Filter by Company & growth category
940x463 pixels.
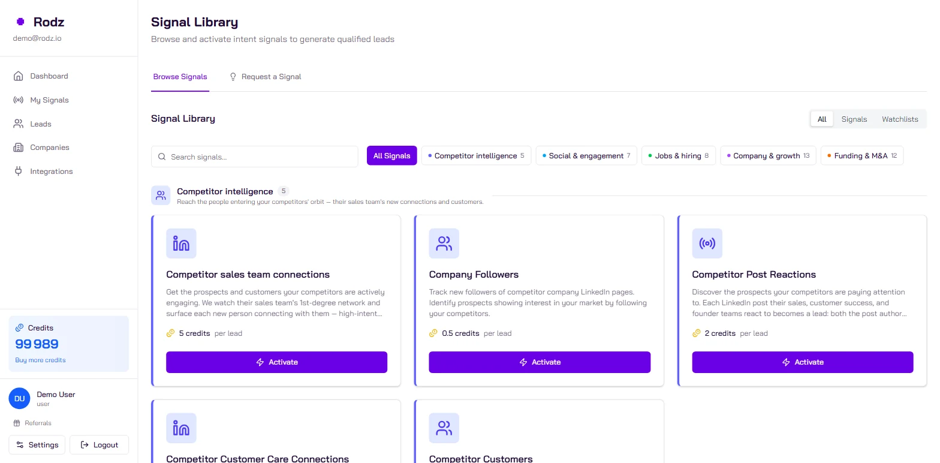tap(768, 156)
